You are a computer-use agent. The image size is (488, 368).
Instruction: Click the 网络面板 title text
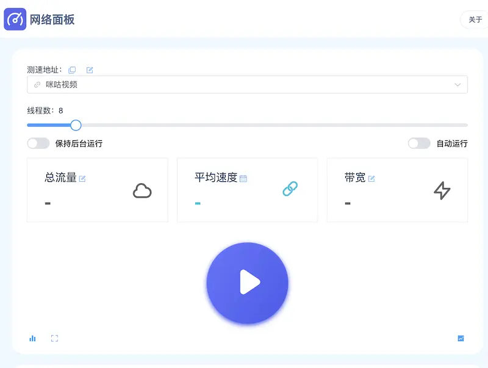click(x=52, y=20)
